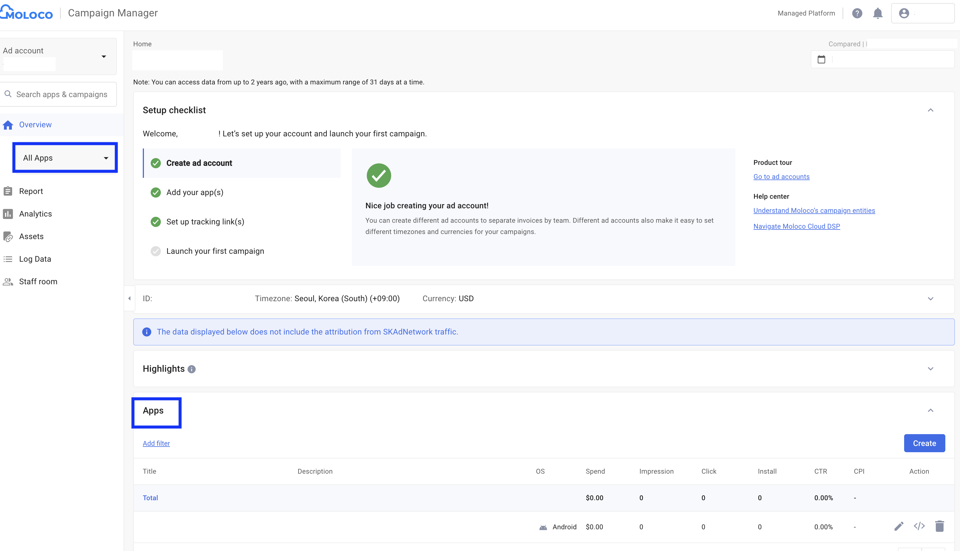
Task: Open the calendar date picker icon
Action: pos(821,59)
